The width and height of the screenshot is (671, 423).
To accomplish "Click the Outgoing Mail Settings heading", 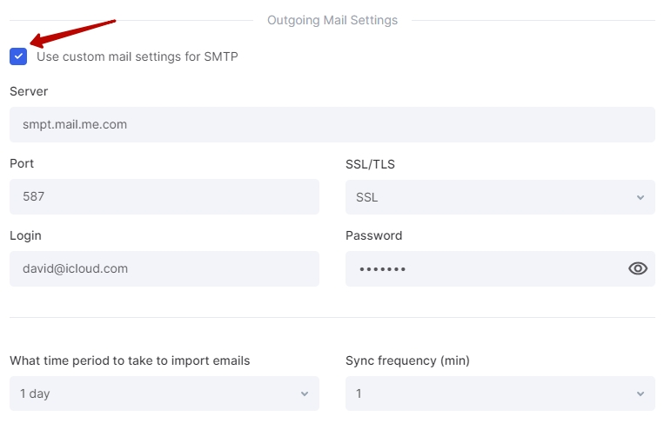I will [x=332, y=20].
